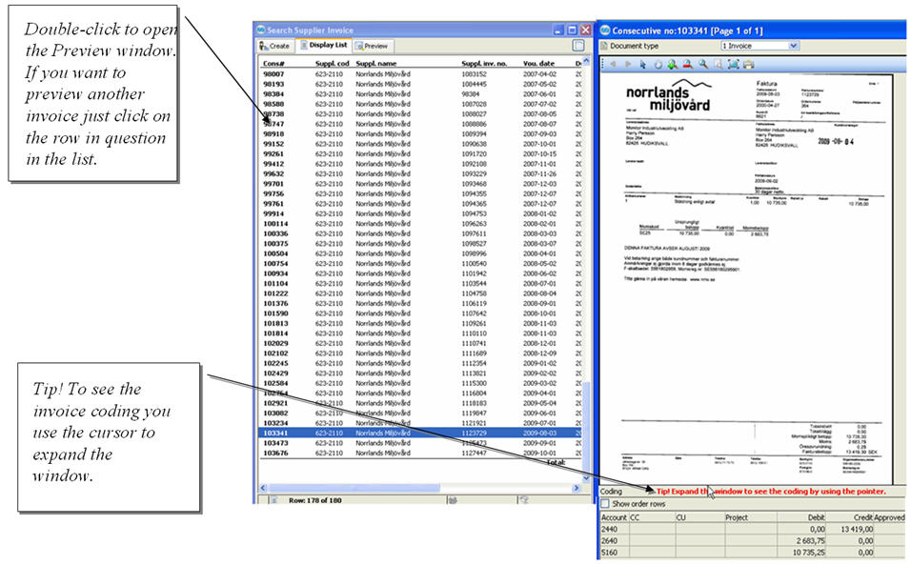Click the account 5160 coding row
Image resolution: width=911 pixels, height=565 pixels.
pos(753,553)
